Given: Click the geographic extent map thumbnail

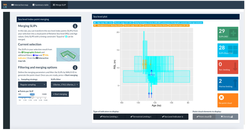Looking at the screenshot, I should (68, 55).
